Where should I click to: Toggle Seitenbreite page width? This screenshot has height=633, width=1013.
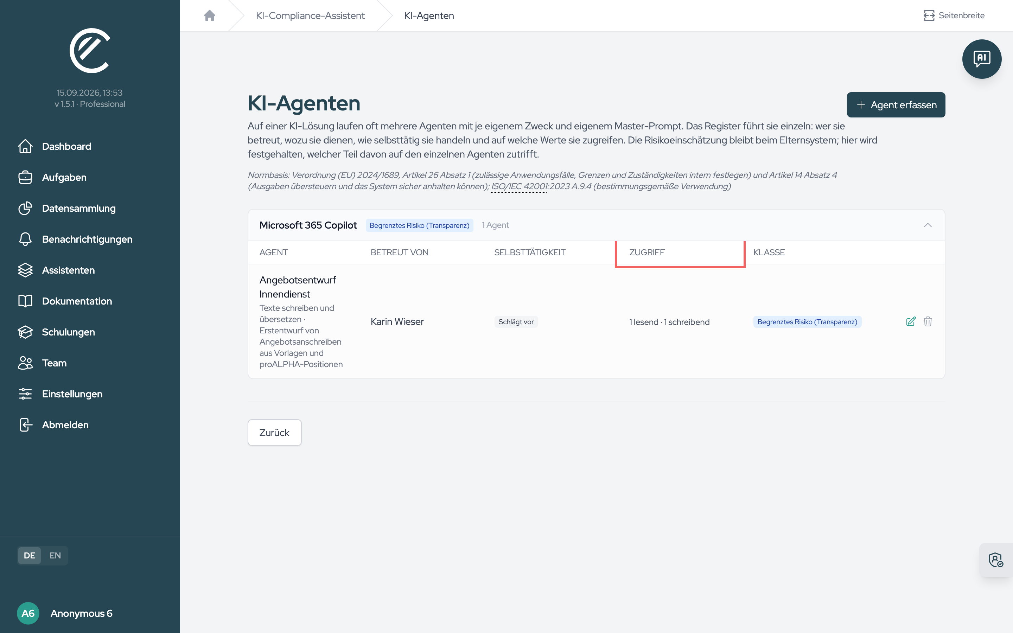click(x=954, y=15)
